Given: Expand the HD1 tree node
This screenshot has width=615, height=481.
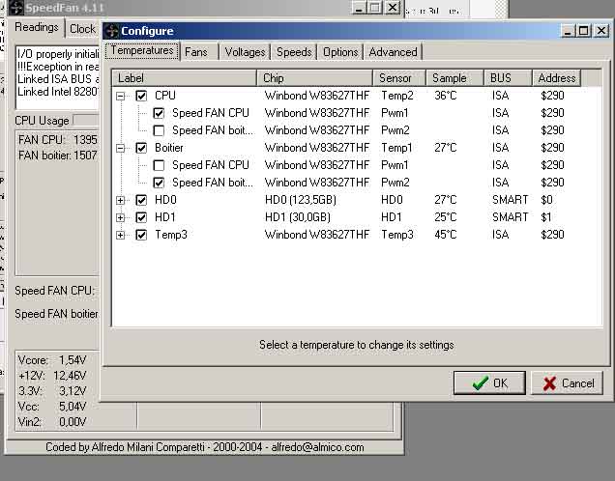Looking at the screenshot, I should pos(121,217).
